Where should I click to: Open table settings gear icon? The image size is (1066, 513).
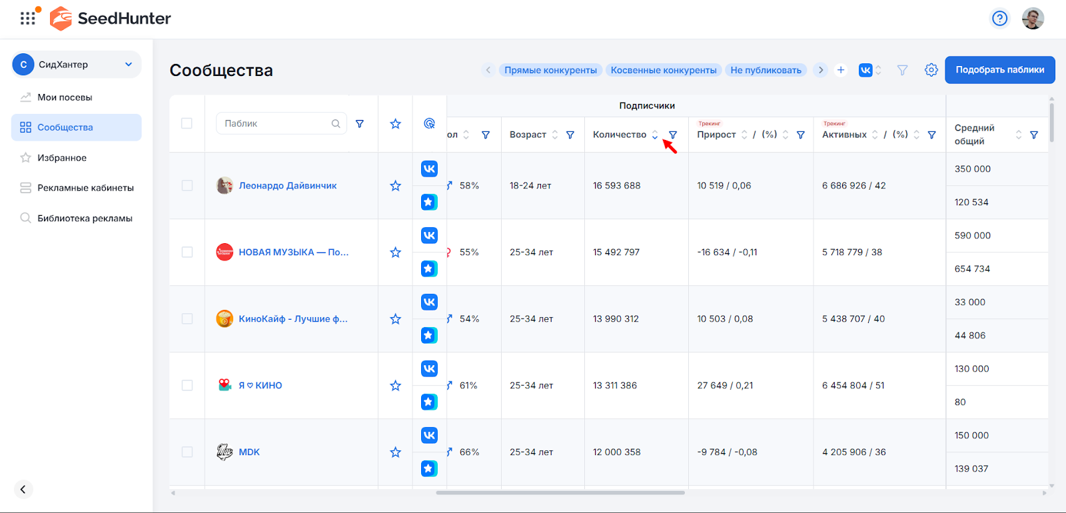tap(931, 70)
